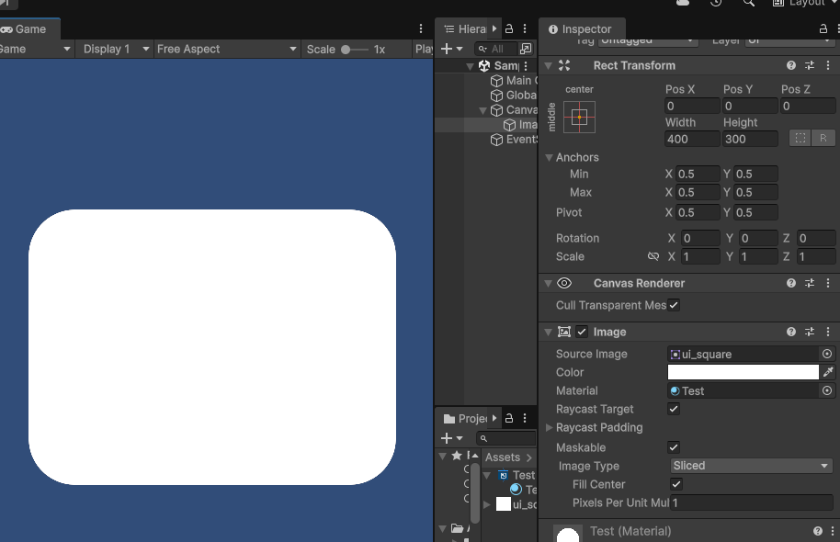The height and width of the screenshot is (542, 840).
Task: Click the Pos X field
Action: (x=692, y=106)
